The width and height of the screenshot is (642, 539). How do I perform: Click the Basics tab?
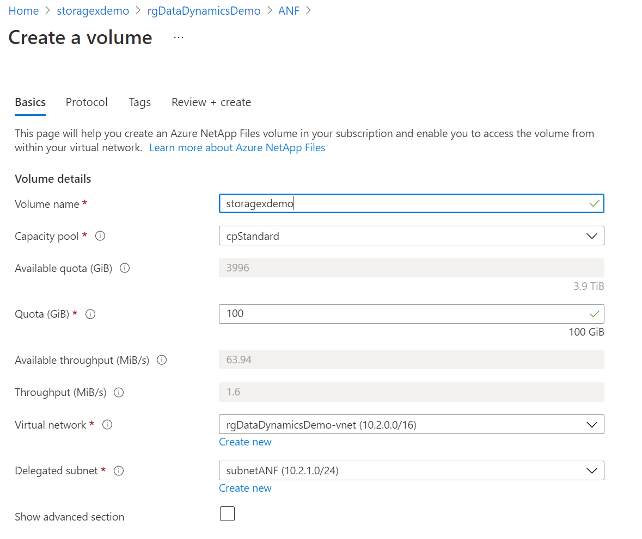click(30, 102)
